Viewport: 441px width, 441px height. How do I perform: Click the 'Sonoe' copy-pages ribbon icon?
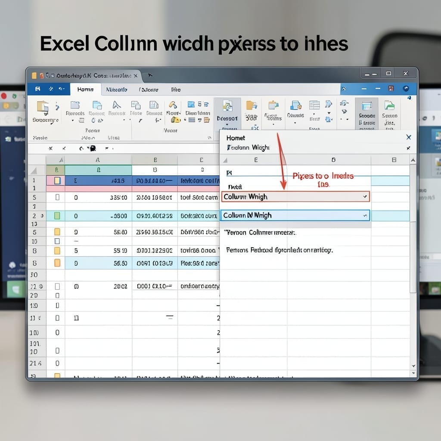coord(97,105)
